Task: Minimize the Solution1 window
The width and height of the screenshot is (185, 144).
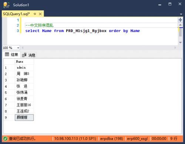Action: tap(160, 5)
